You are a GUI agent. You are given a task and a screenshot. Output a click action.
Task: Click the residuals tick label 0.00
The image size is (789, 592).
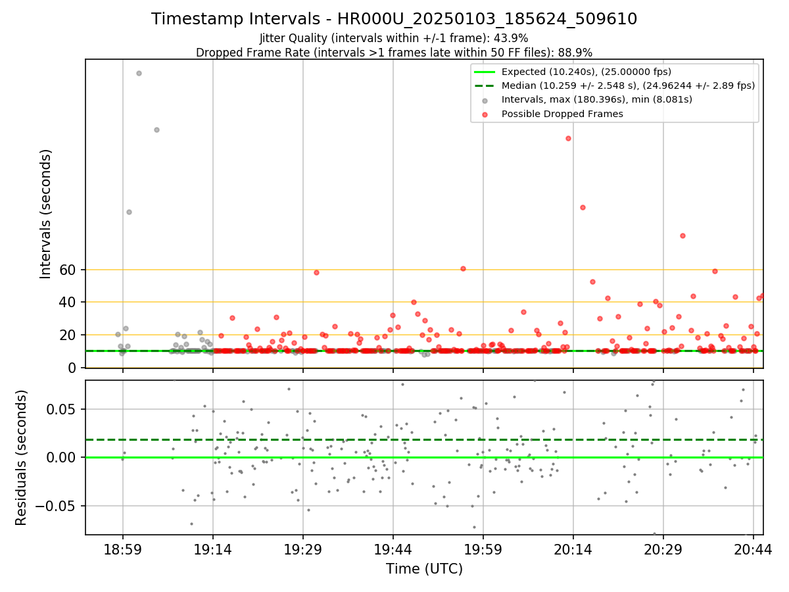62,457
